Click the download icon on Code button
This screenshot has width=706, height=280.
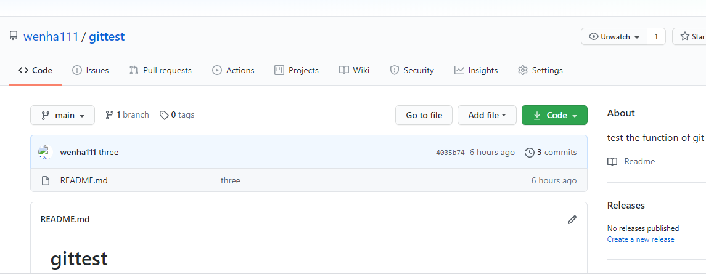pos(536,116)
